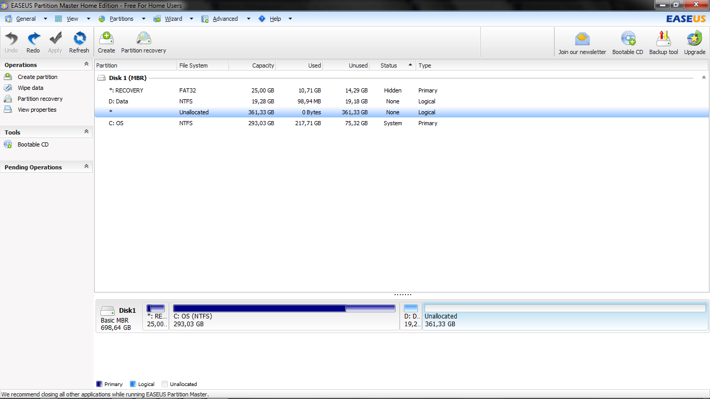The image size is (710, 399).
Task: Select the Unallocated 361,33 GB row
Action: pos(401,112)
